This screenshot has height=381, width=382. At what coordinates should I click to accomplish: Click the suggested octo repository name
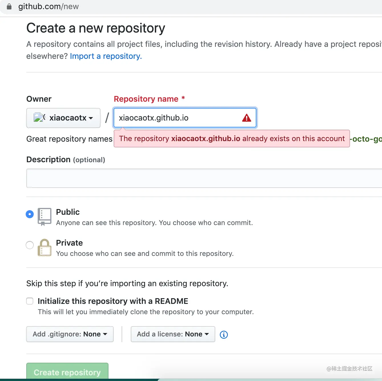[x=366, y=139]
